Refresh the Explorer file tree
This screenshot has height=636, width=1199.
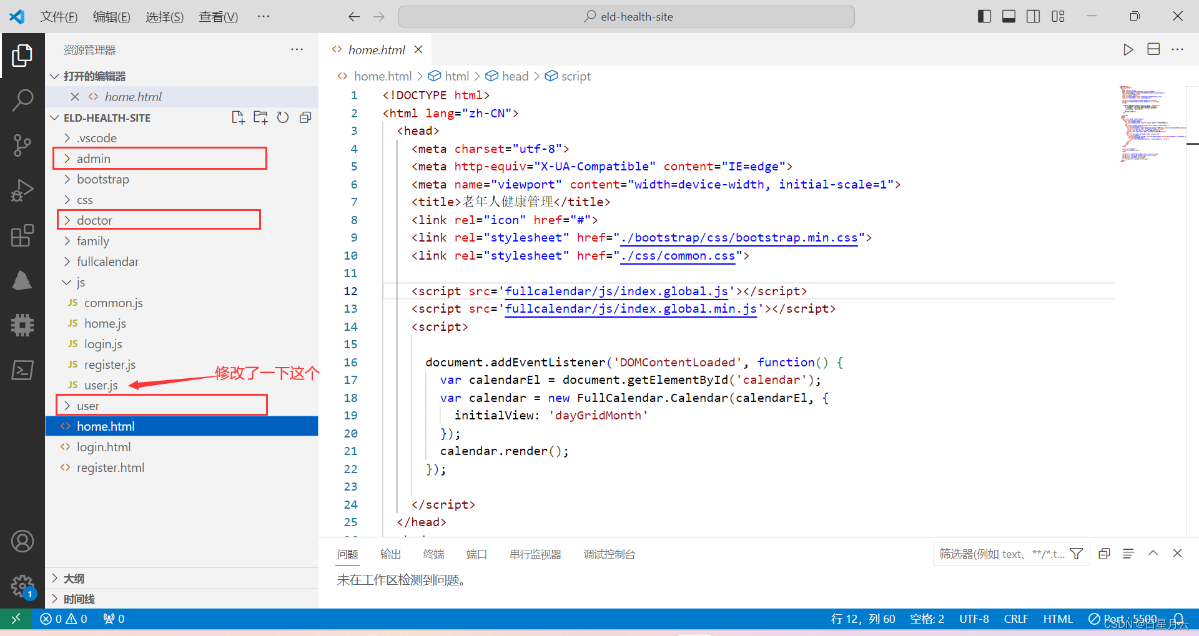point(283,117)
